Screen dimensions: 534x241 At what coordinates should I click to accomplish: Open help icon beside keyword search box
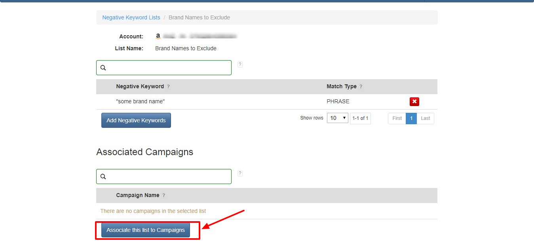tap(240, 65)
